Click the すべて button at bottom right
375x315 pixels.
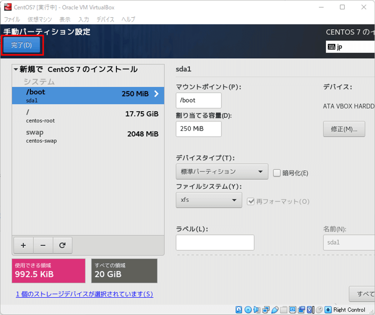[362, 294]
